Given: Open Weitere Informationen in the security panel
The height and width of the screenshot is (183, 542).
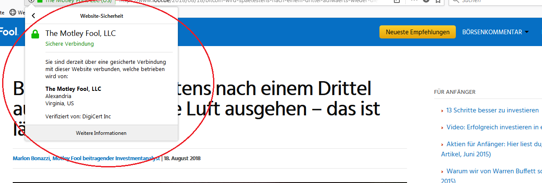Looking at the screenshot, I should [101, 133].
